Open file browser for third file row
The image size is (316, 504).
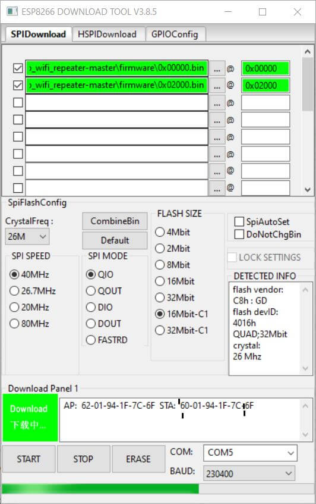pyautogui.click(x=217, y=103)
